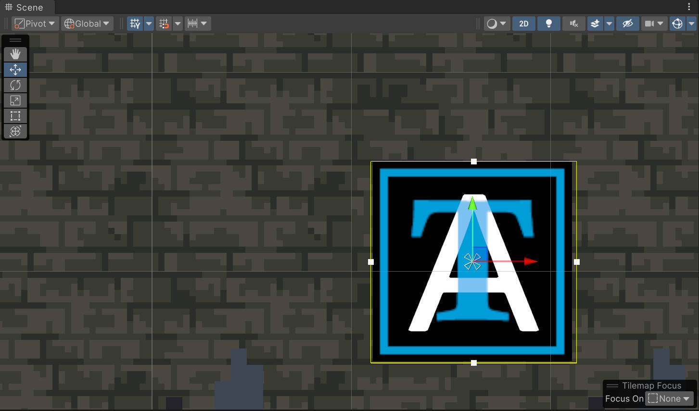Image resolution: width=699 pixels, height=411 pixels.
Task: Open the draw mode shading dropdown
Action: [496, 24]
